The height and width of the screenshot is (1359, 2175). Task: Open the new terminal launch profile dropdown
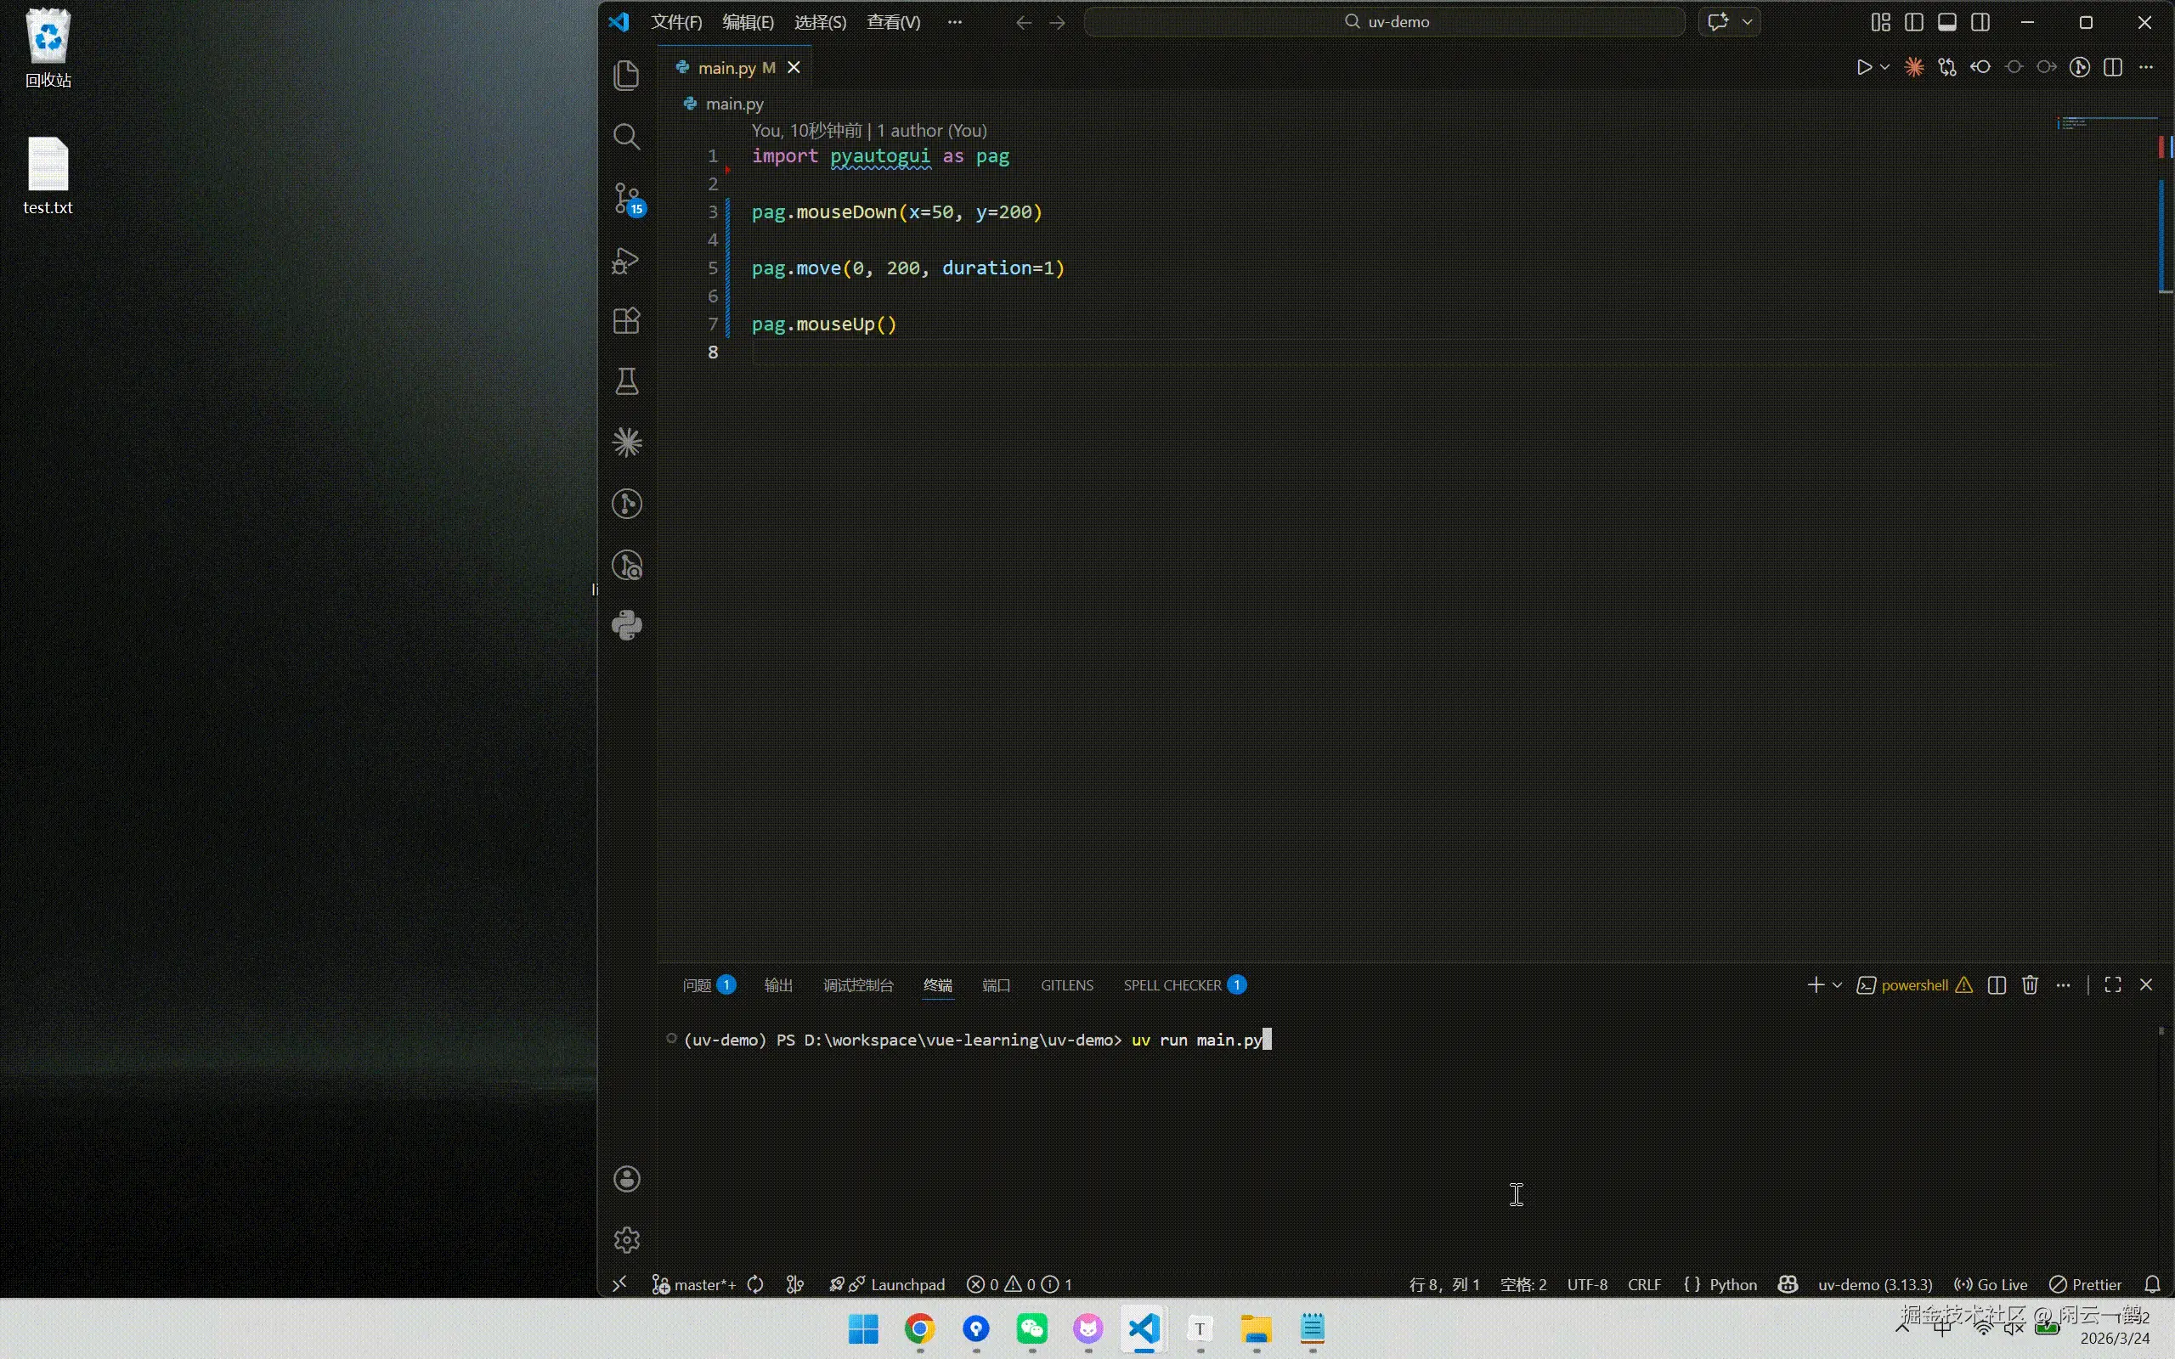[x=1837, y=985]
